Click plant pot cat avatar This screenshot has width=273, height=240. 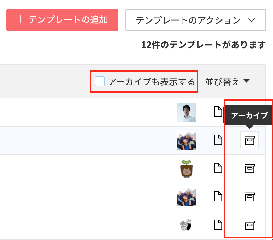187,169
